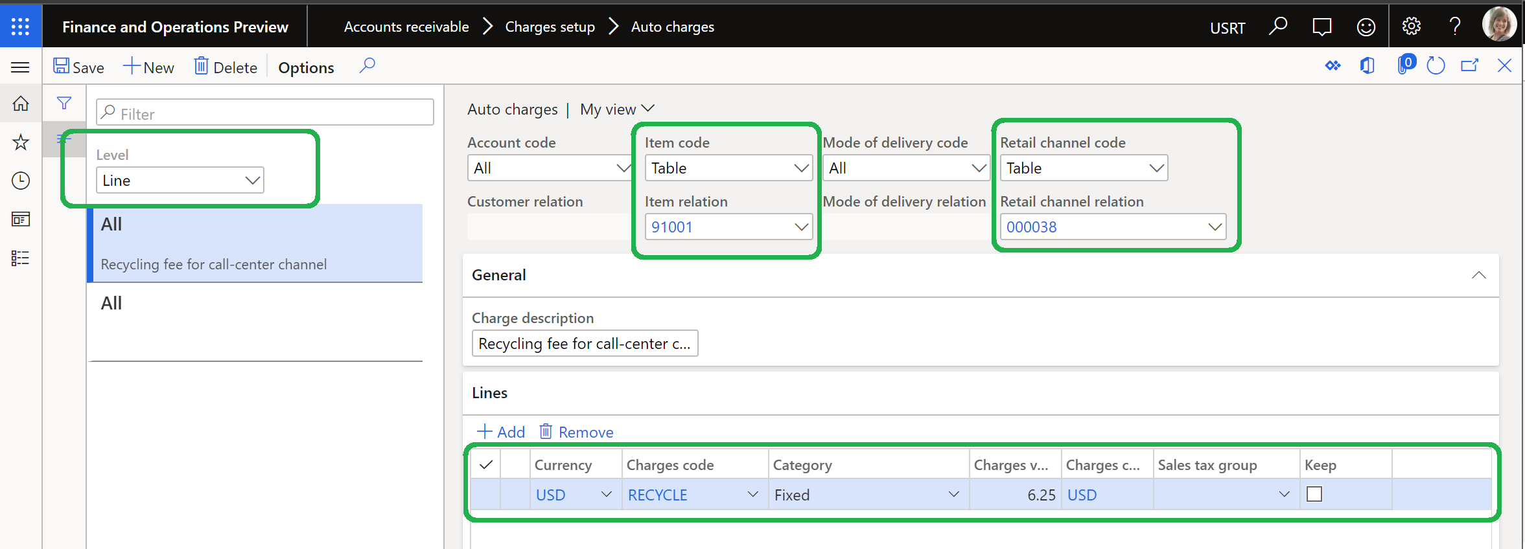Add a new charges line
The width and height of the screenshot is (1525, 549).
click(501, 432)
